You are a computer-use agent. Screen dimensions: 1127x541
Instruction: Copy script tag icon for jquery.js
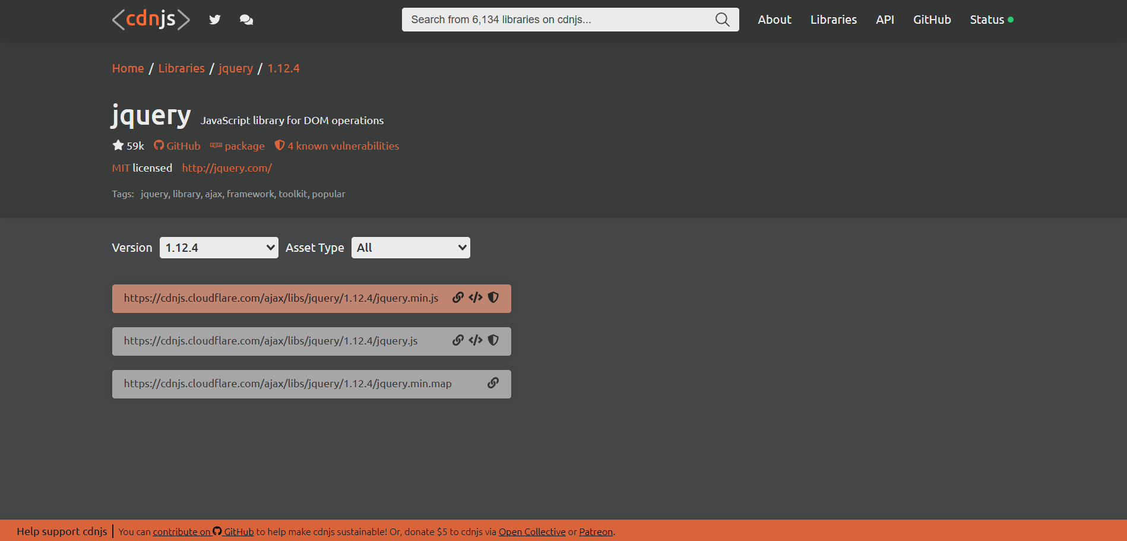click(x=476, y=340)
